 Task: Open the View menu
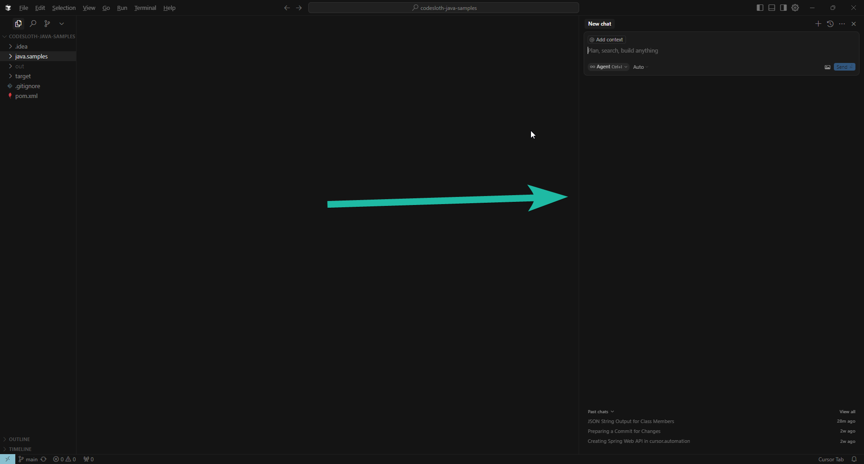[x=89, y=8]
